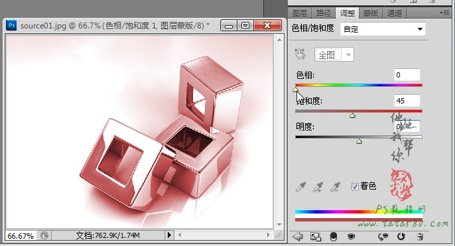
Task: Click the status bar preview icon
Action: tap(44, 235)
